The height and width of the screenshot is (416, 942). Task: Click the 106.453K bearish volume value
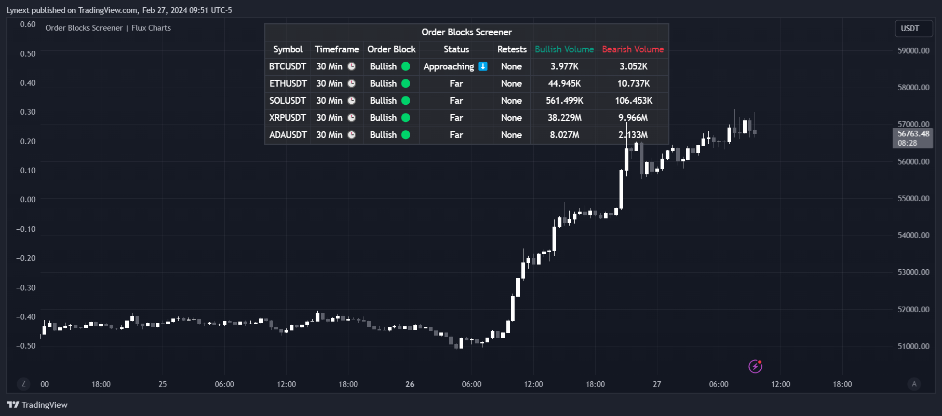point(634,101)
